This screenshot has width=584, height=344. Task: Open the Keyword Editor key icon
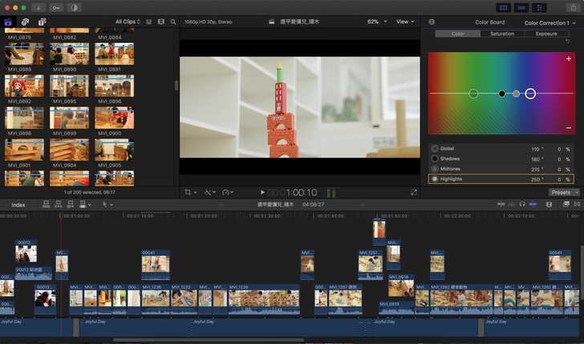[x=57, y=6]
